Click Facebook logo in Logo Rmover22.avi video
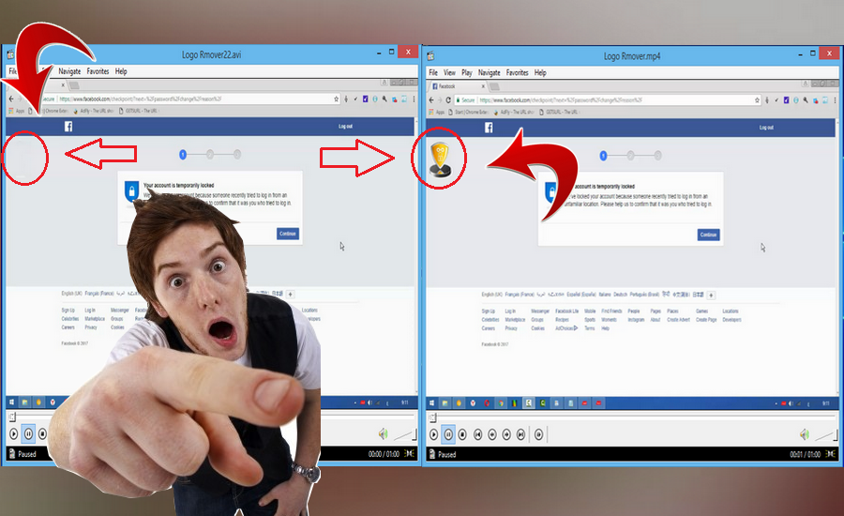 pyautogui.click(x=68, y=127)
